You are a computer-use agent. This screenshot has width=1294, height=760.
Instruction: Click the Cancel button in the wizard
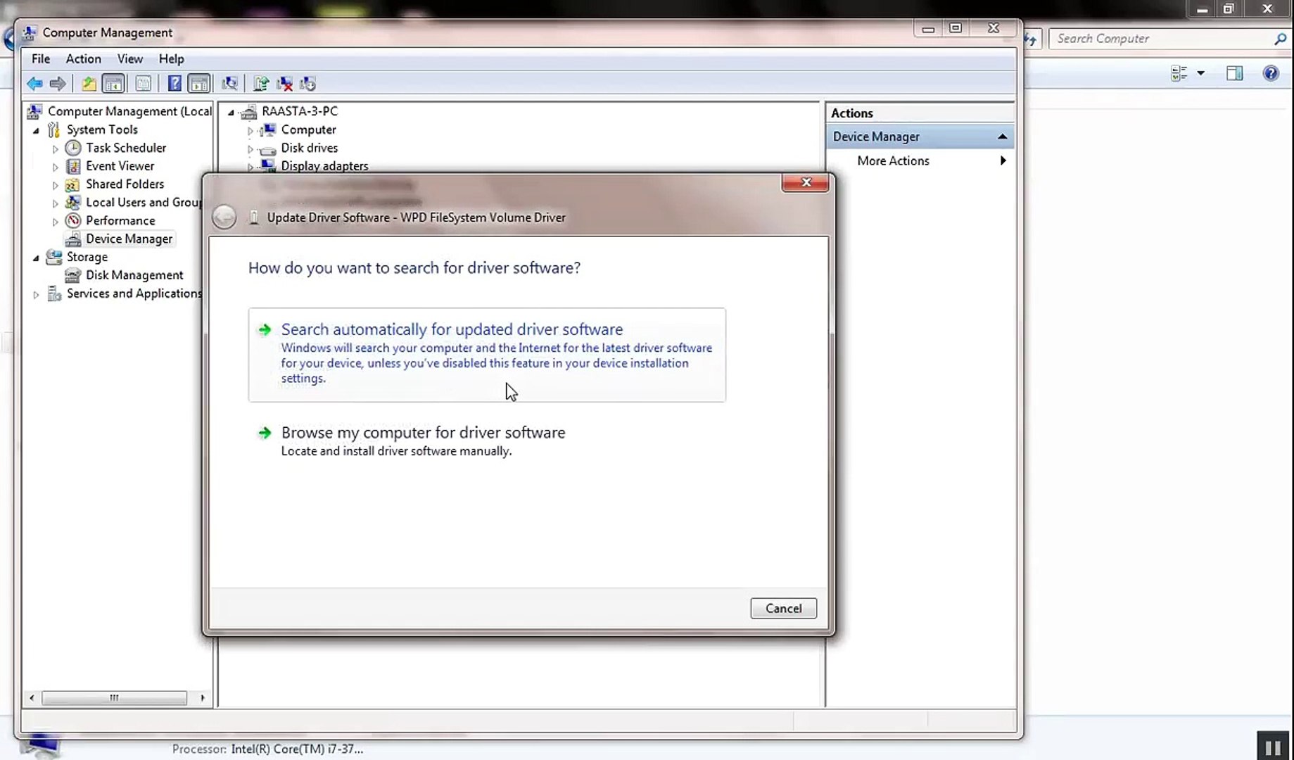tap(783, 608)
